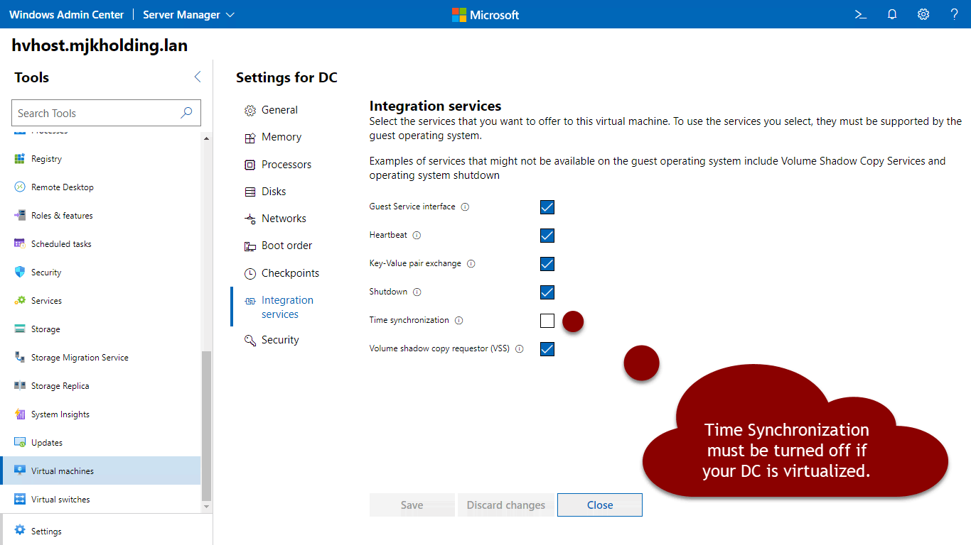Image resolution: width=971 pixels, height=545 pixels.
Task: Collapse the Tools panel chevron
Action: click(x=198, y=77)
